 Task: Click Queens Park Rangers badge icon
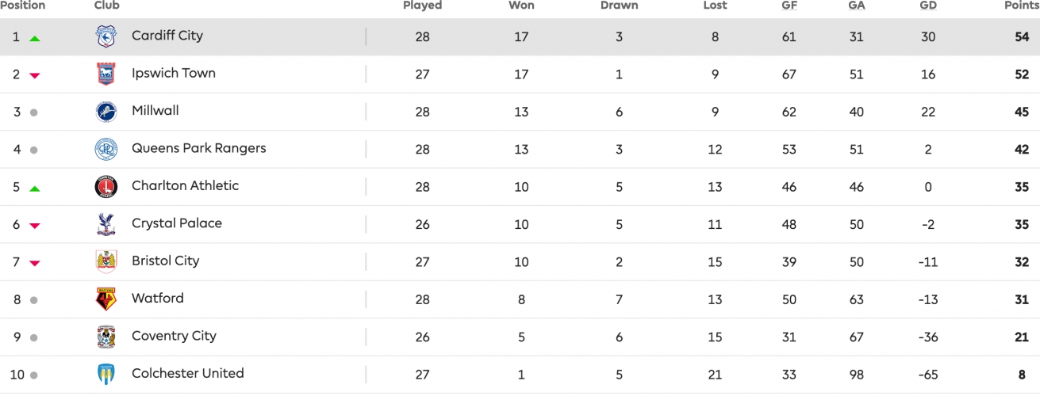coord(106,149)
